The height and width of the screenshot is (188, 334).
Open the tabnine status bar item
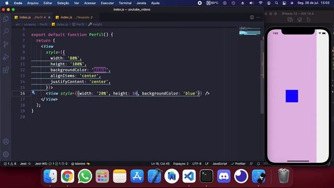pyautogui.click(x=80, y=163)
